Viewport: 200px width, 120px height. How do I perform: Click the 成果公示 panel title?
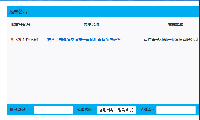(x=18, y=12)
